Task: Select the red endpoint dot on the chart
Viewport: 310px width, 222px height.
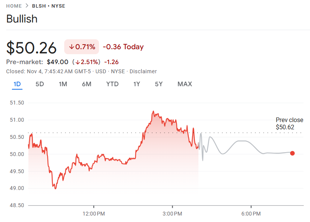Action: [292, 153]
